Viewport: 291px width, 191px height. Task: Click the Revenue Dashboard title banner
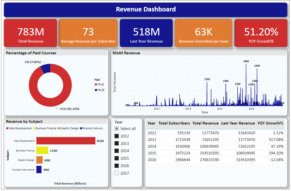pyautogui.click(x=146, y=9)
